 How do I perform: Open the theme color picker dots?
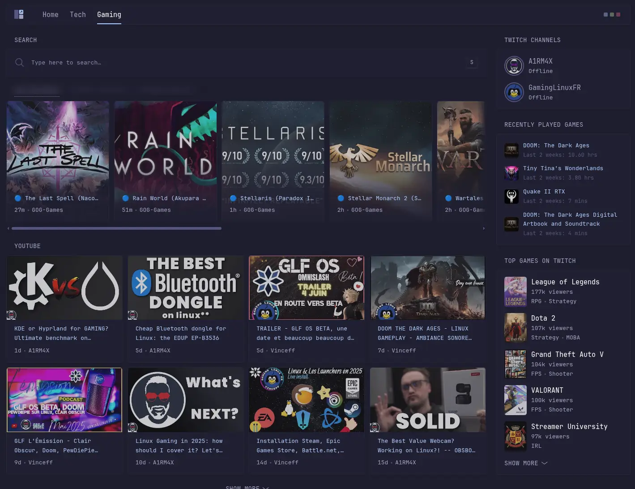(x=612, y=15)
